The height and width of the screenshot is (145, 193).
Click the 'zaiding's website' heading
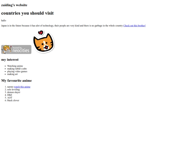pos(14,5)
